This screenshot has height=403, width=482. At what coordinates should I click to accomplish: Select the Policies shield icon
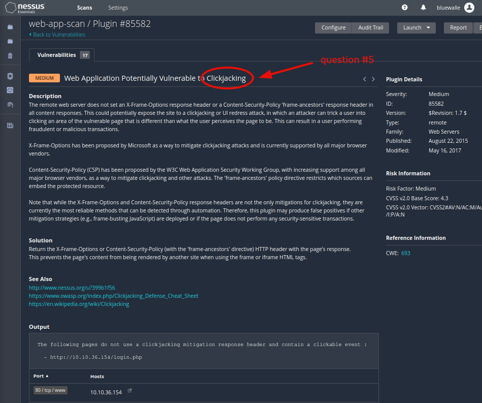[10, 75]
